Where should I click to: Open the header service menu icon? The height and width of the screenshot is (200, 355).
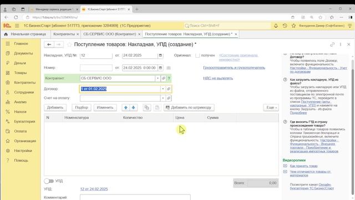pyautogui.click(x=350, y=26)
